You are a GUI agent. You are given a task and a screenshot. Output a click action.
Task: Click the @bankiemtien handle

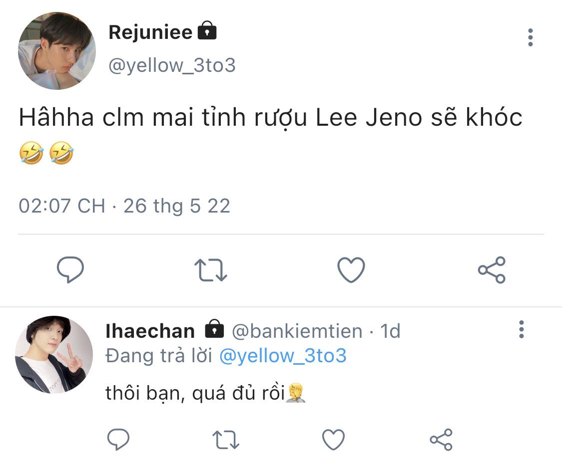[297, 331]
